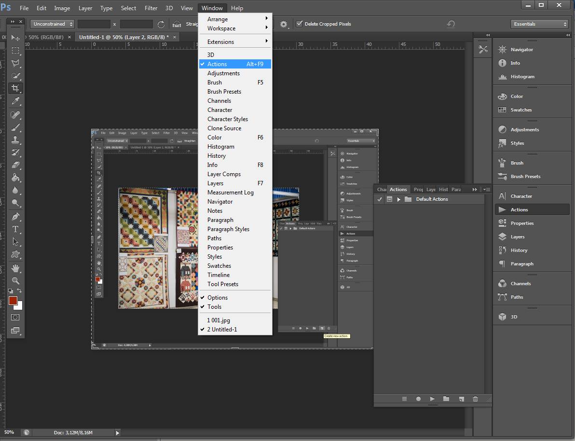Select the Lasso tool

pyautogui.click(x=15, y=63)
